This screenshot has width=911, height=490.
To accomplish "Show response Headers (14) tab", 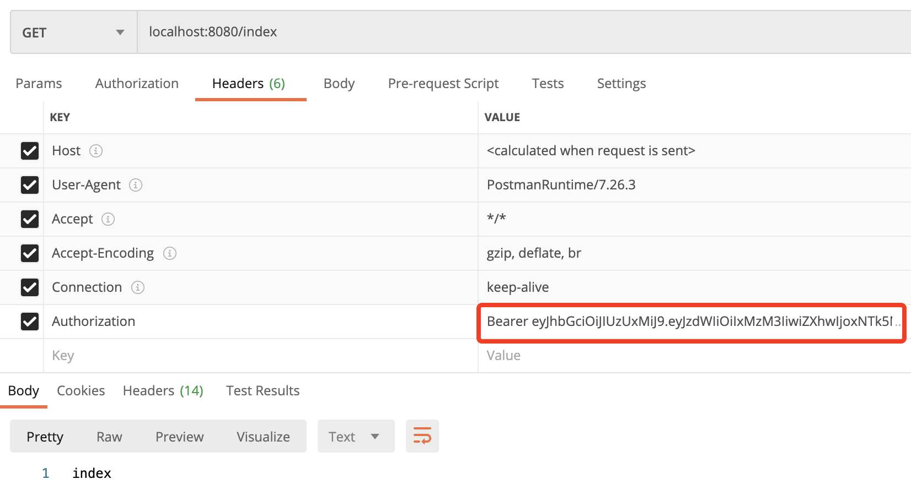I will click(163, 391).
